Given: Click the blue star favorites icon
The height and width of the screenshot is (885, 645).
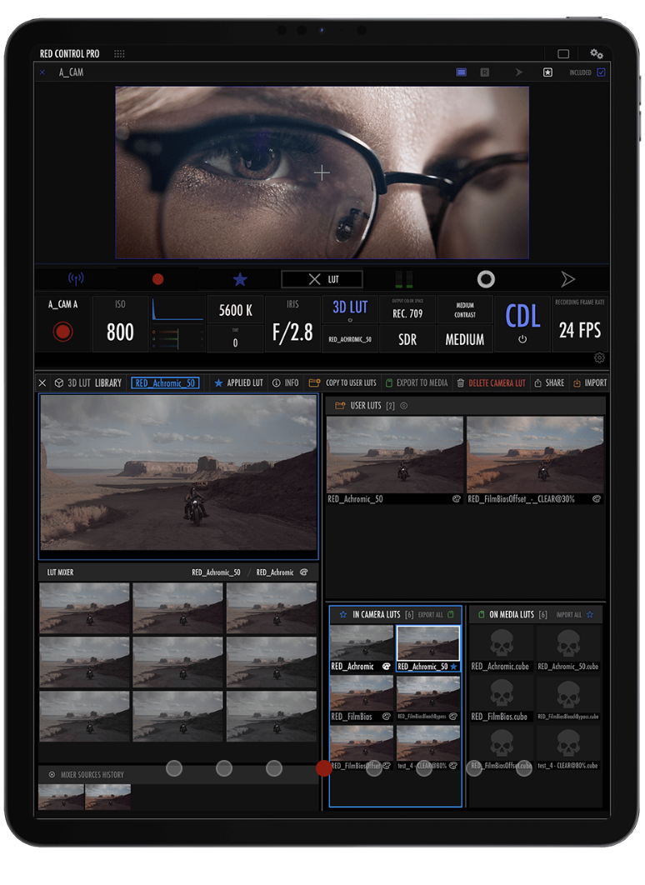Looking at the screenshot, I should (240, 279).
